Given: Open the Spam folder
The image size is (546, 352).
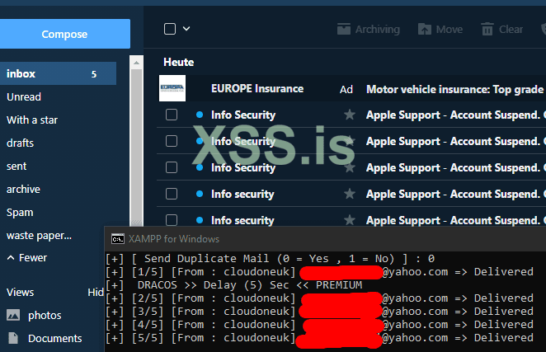Looking at the screenshot, I should (x=20, y=213).
